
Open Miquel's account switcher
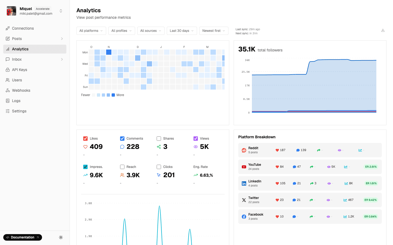pyautogui.click(x=61, y=11)
